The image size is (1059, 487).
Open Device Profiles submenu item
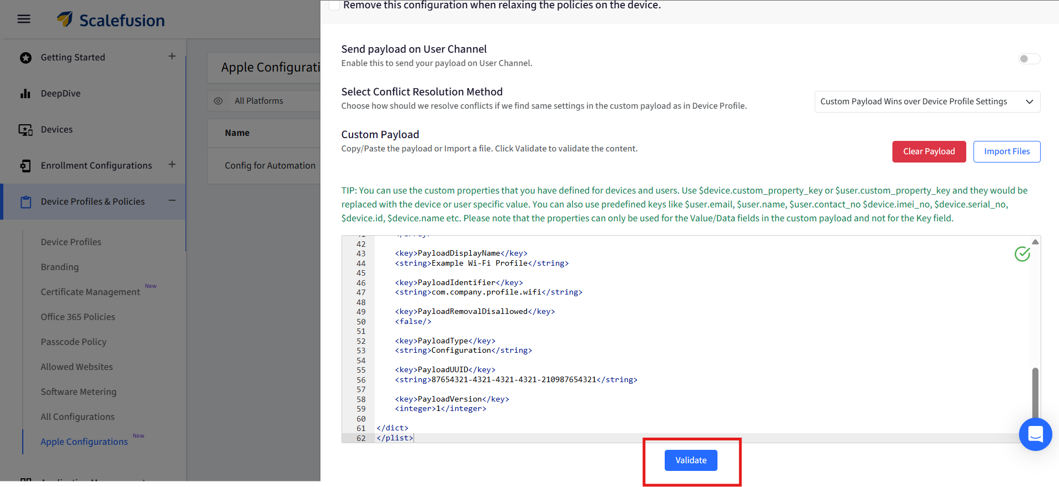(71, 242)
